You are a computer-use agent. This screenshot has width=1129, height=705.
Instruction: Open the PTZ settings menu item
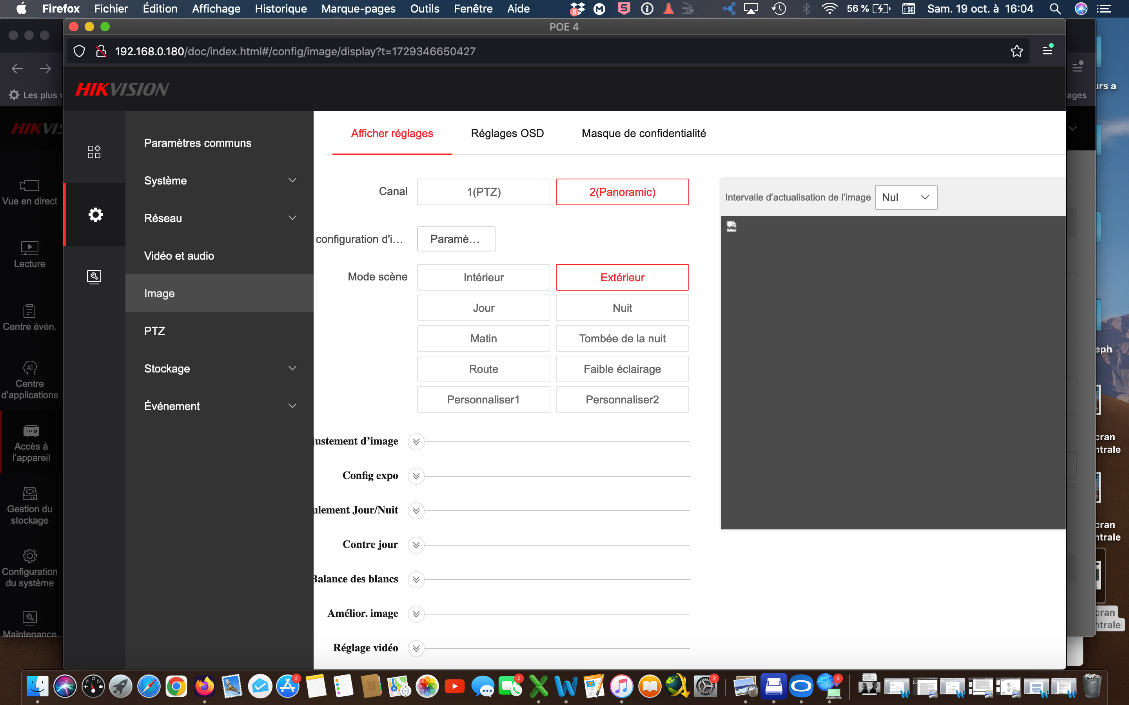[154, 331]
